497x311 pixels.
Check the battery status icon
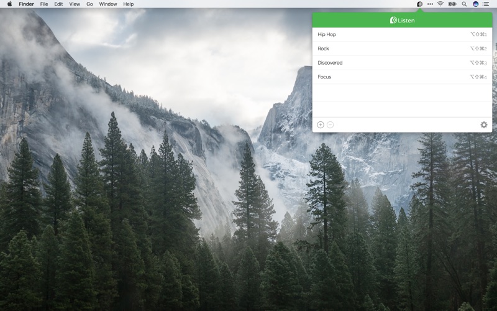[x=452, y=4]
